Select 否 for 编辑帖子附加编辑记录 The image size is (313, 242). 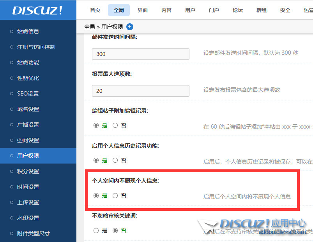coord(115,125)
